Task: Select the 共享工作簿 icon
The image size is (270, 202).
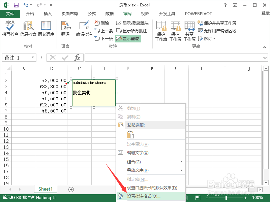Action: coord(189,31)
